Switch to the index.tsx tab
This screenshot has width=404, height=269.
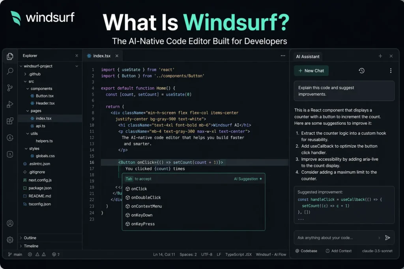point(102,56)
